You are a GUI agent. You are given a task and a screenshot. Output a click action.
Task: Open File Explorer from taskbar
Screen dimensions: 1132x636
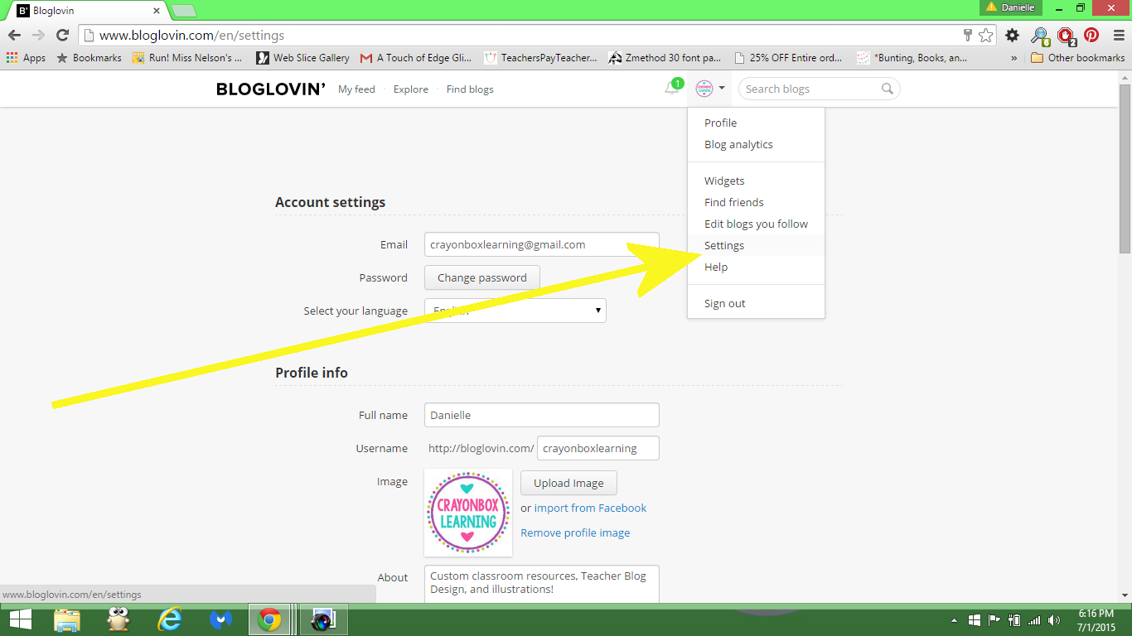tap(67, 619)
